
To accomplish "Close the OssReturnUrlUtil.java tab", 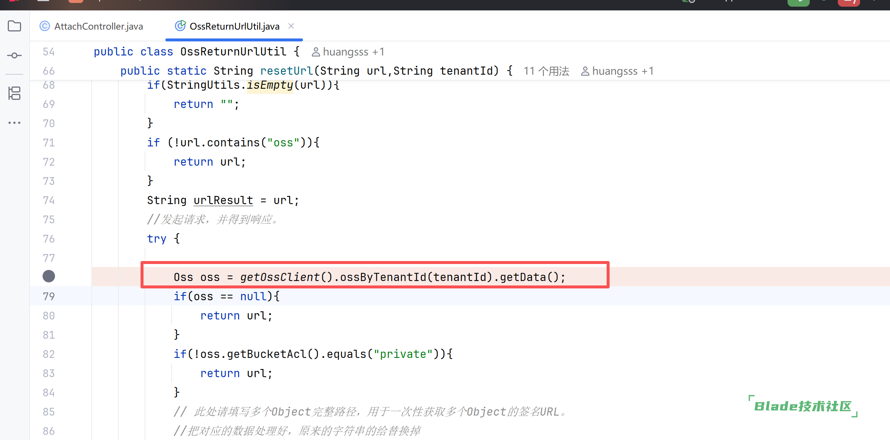I will [x=291, y=26].
